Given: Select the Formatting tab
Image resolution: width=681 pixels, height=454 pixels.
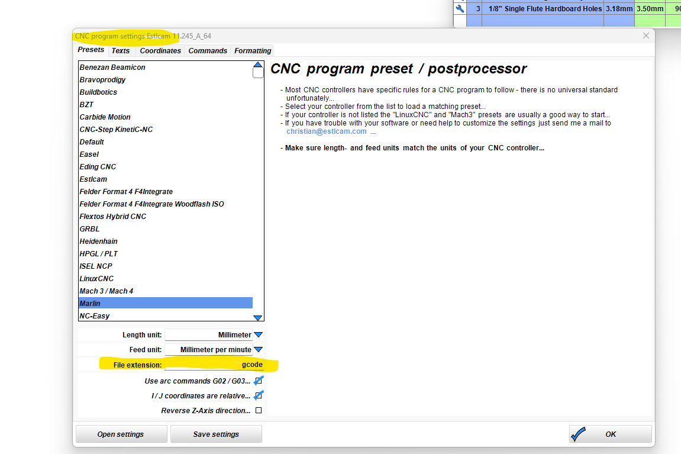Looking at the screenshot, I should pos(253,51).
